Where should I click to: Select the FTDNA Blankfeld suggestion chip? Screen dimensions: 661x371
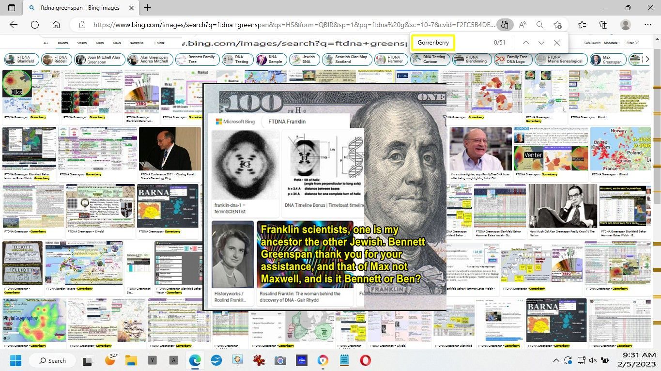(21, 60)
